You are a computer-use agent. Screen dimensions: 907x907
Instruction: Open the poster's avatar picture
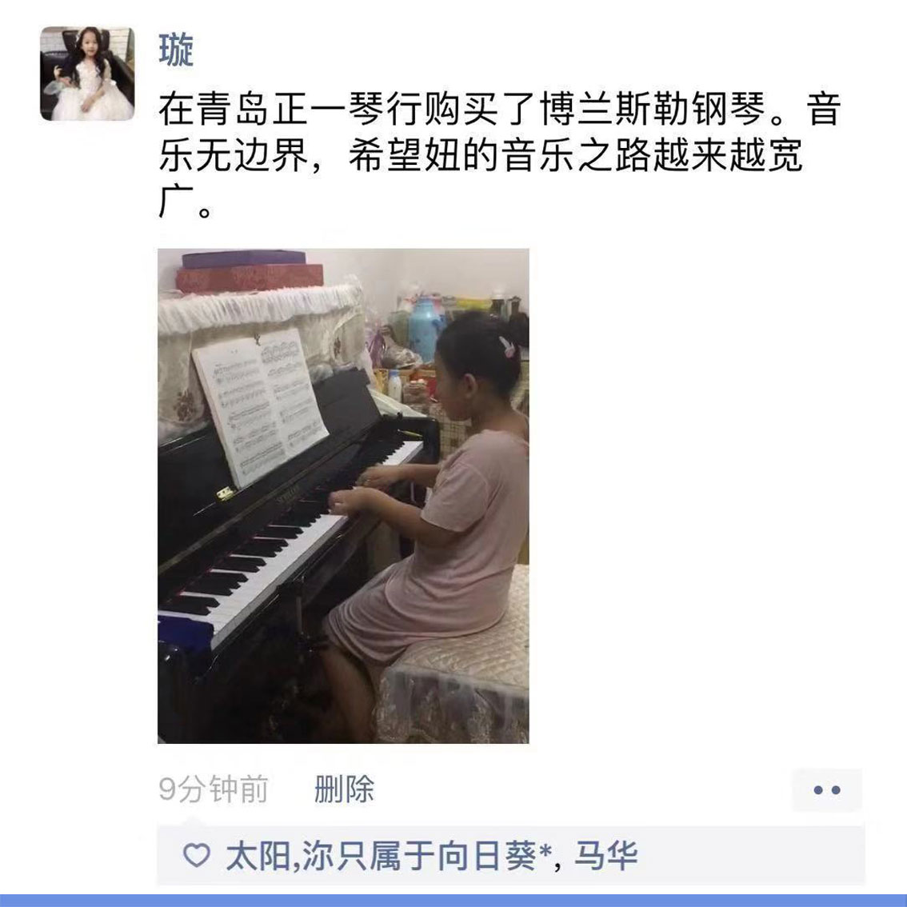(87, 74)
